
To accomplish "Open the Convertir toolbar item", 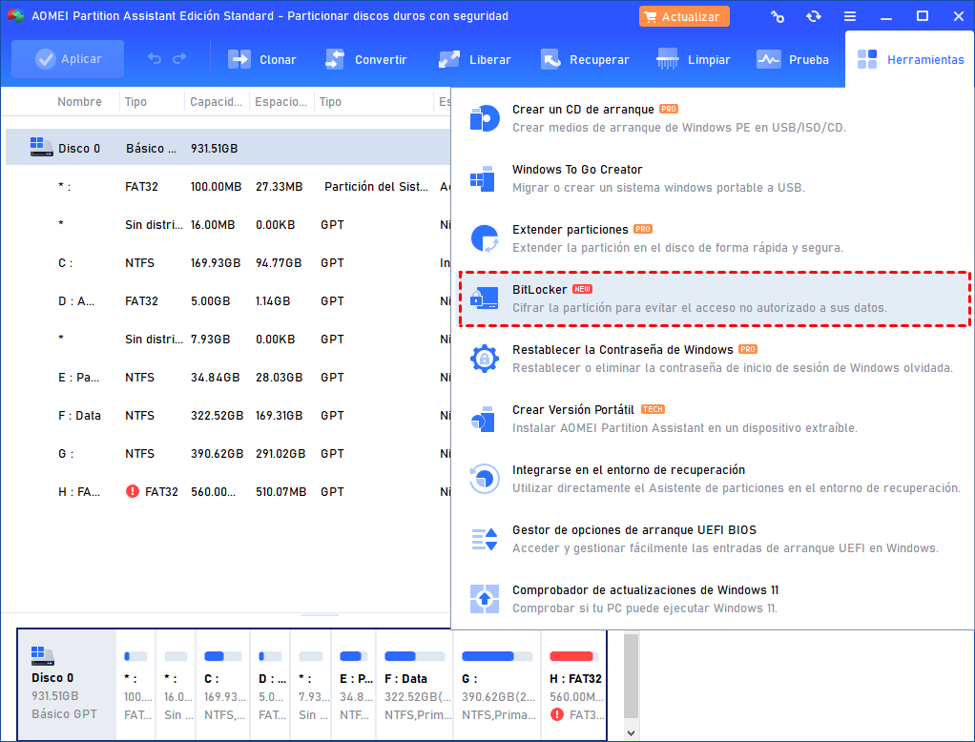I will [x=366, y=60].
